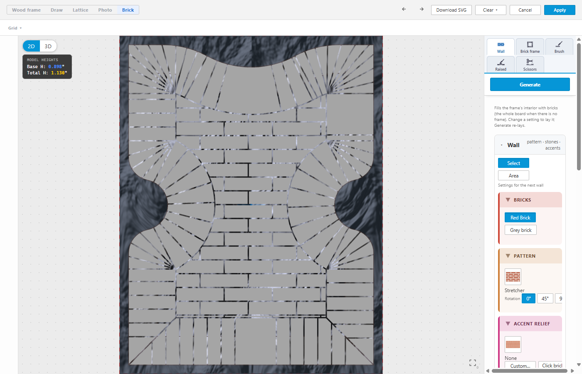The width and height of the screenshot is (582, 374).
Task: Select the Brick frame tool
Action: pyautogui.click(x=530, y=47)
